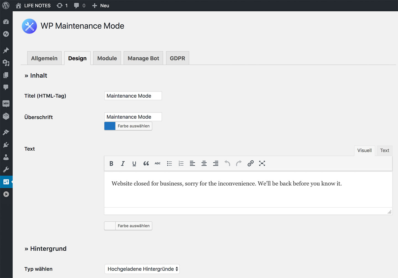Insert a blockquote in editor
The height and width of the screenshot is (278, 398).
[146, 163]
